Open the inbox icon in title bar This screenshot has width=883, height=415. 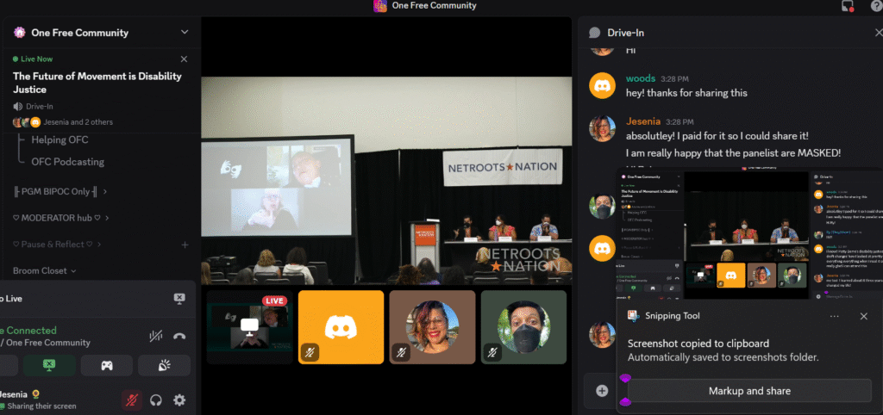point(847,6)
